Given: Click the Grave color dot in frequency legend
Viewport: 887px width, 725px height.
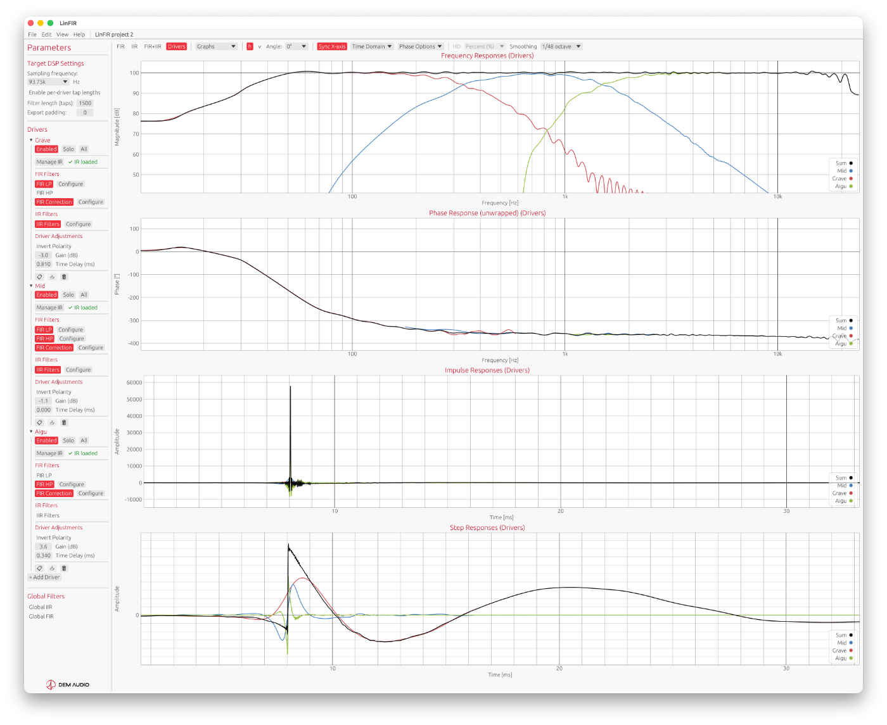Looking at the screenshot, I should tap(851, 179).
